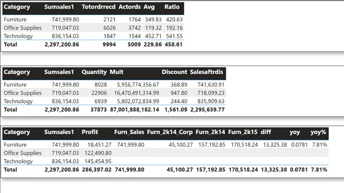Screen dimensions: 344x193
Task: Click the Discount total 1,561.09
Action: (x=176, y=109)
